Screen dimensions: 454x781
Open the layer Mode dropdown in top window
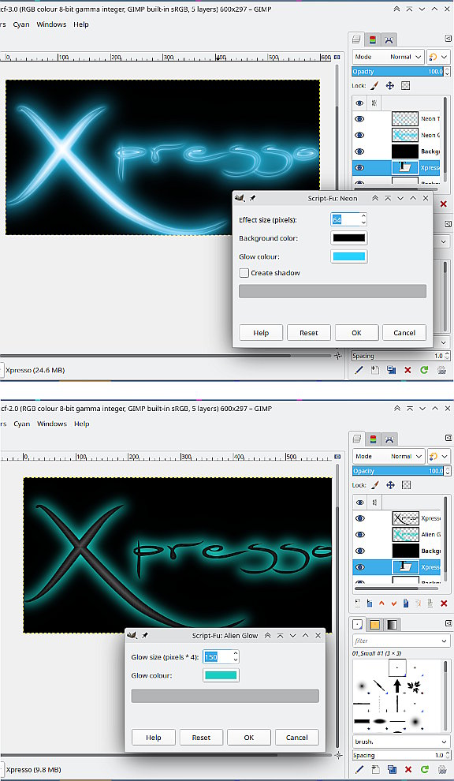coord(389,57)
